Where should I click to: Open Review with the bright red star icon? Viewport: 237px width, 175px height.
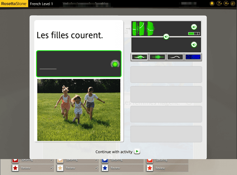point(167,168)
